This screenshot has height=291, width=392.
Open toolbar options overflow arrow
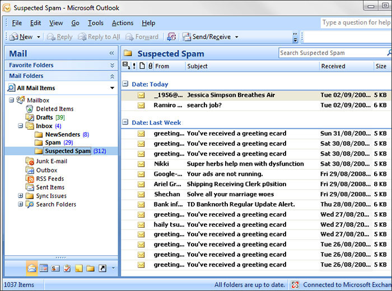click(x=295, y=37)
